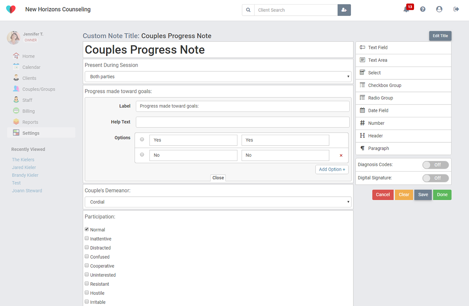Click the orange Clear button
This screenshot has height=306, width=469.
pyautogui.click(x=404, y=195)
